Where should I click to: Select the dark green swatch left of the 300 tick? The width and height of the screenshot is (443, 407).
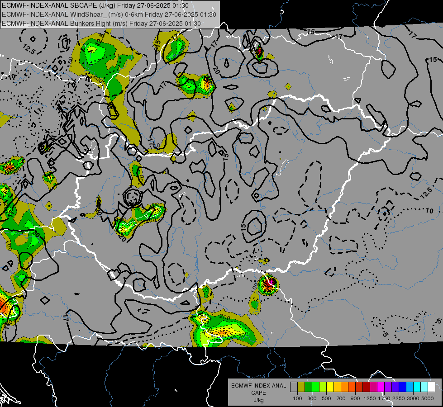pos(309,387)
